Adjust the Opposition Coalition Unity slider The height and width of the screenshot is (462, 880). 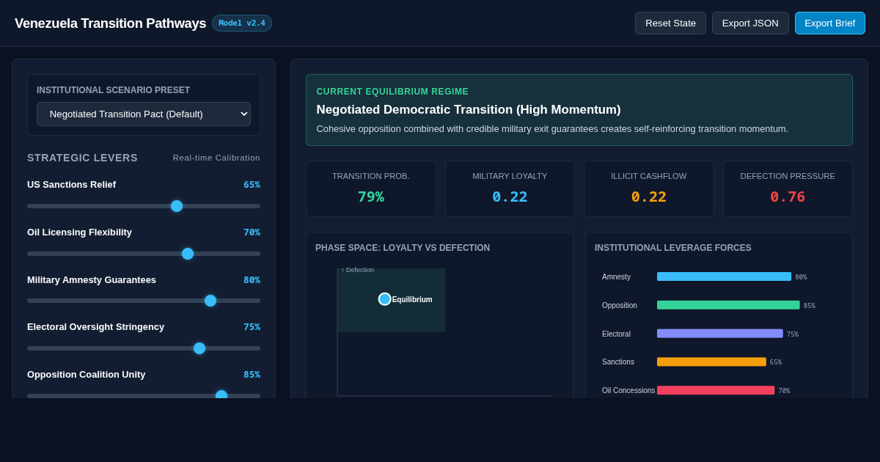[144, 395]
